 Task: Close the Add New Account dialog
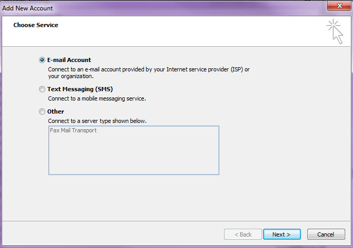[x=339, y=5]
